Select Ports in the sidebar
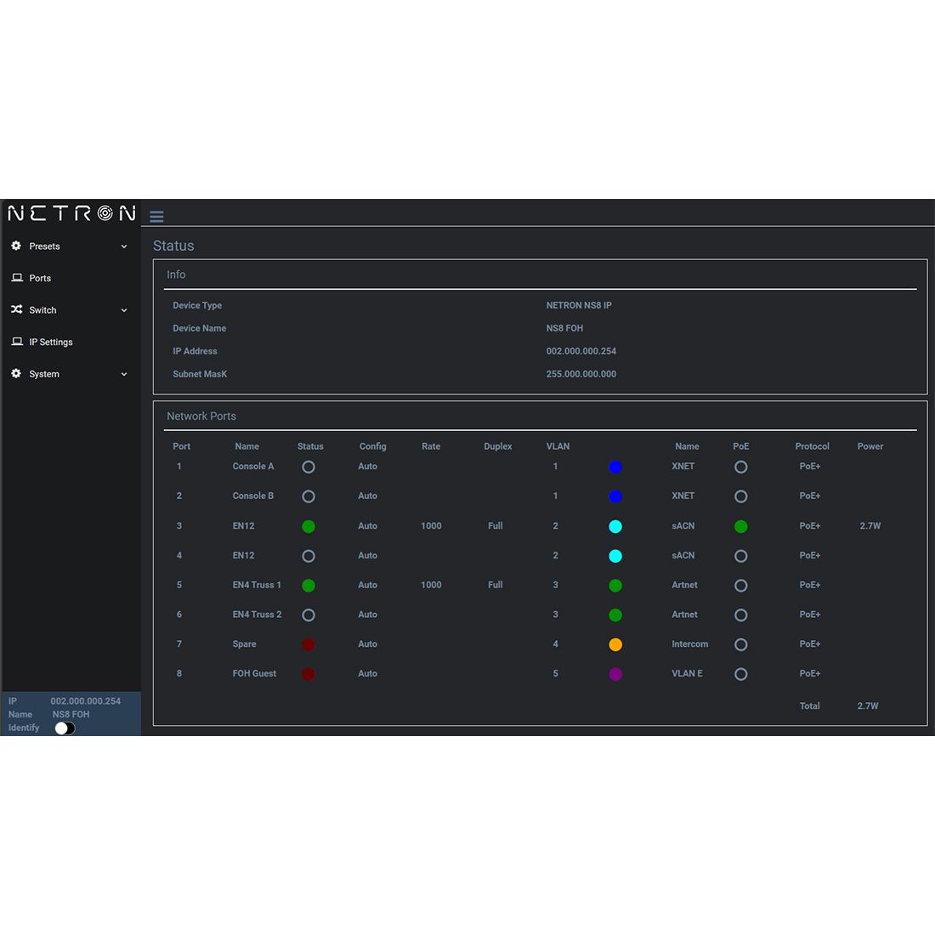This screenshot has width=935, height=935. tap(40, 278)
